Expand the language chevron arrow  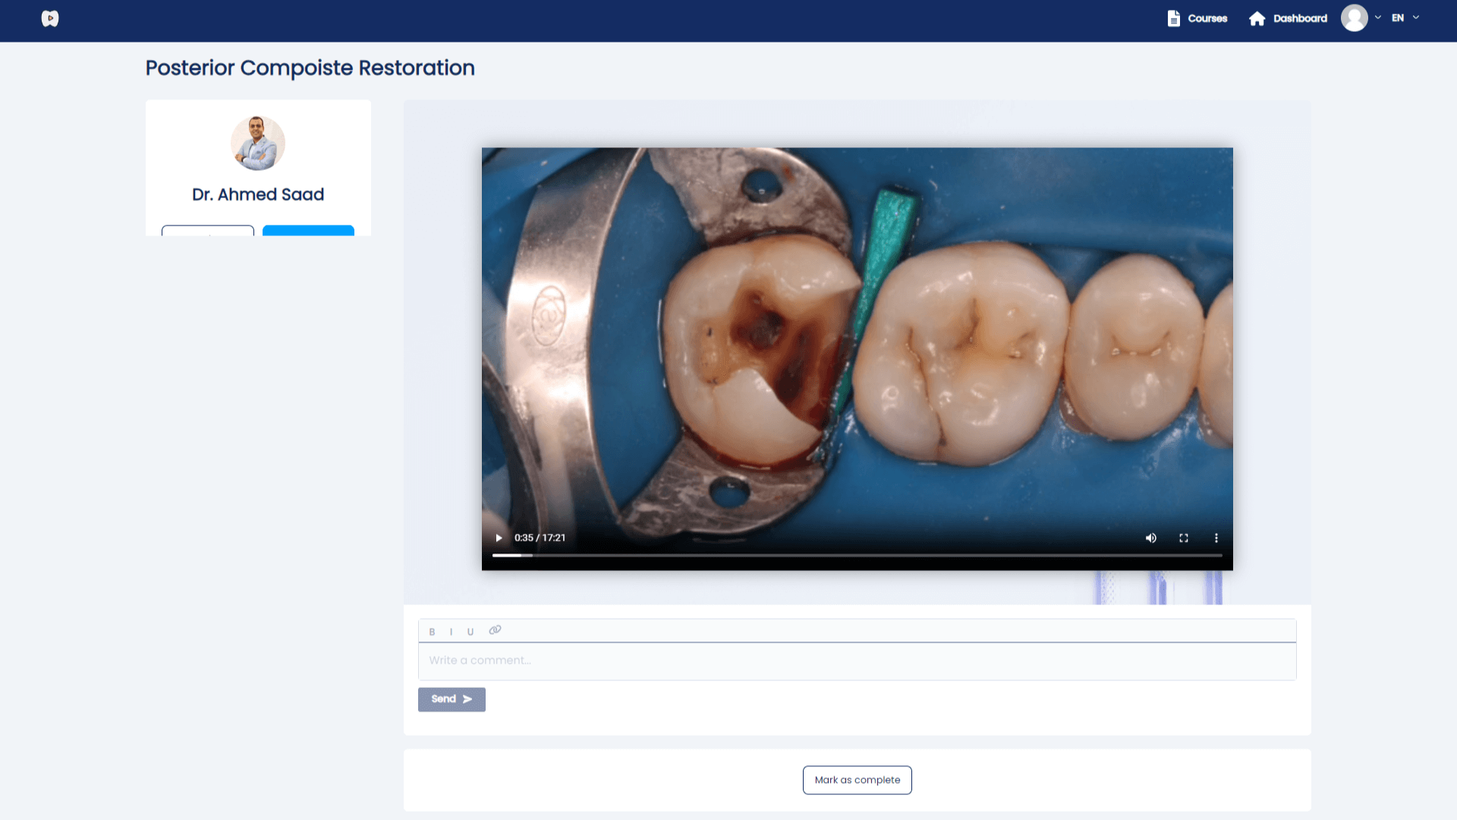pos(1416,17)
